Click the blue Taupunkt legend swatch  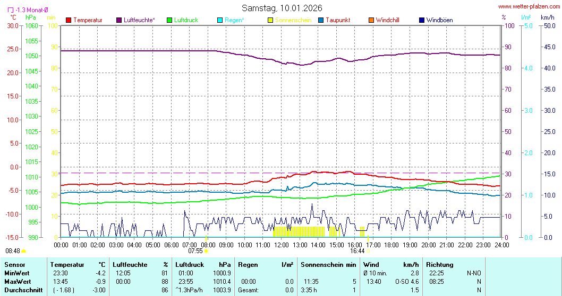[x=321, y=20]
